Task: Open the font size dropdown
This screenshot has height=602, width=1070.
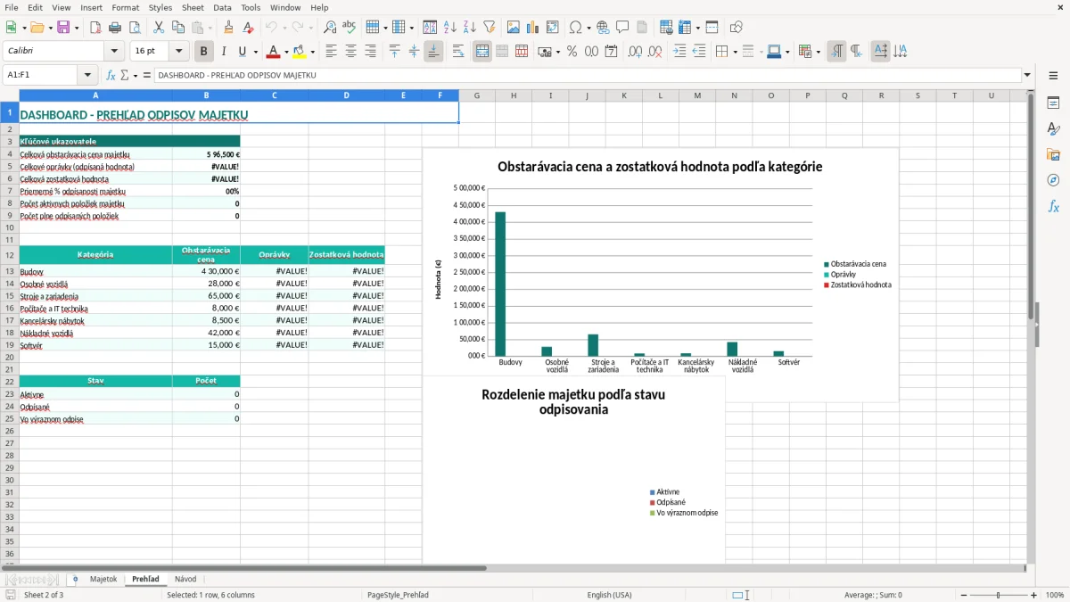Action: coord(178,52)
